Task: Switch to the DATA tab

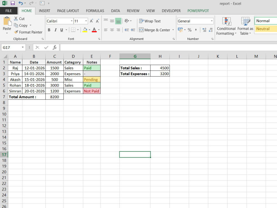Action: point(116,11)
